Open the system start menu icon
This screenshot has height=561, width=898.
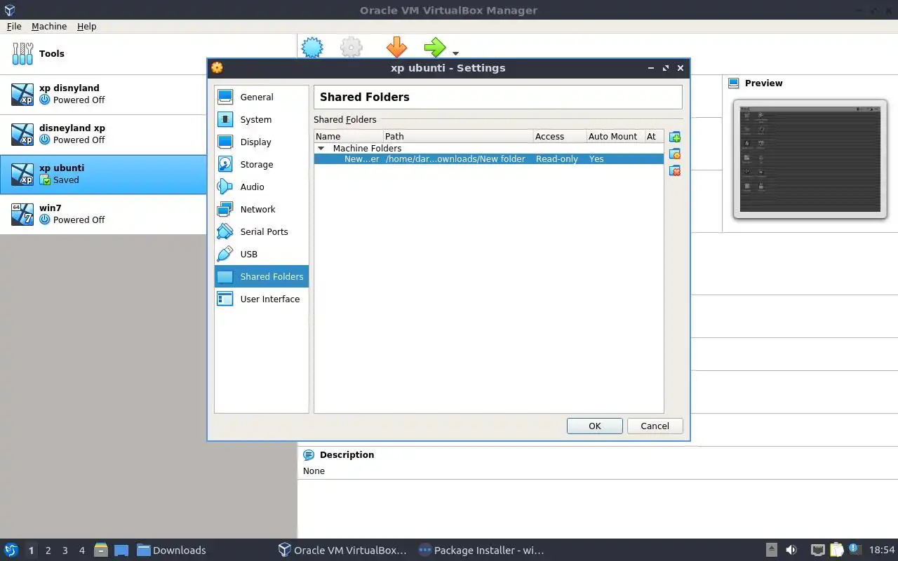click(11, 550)
